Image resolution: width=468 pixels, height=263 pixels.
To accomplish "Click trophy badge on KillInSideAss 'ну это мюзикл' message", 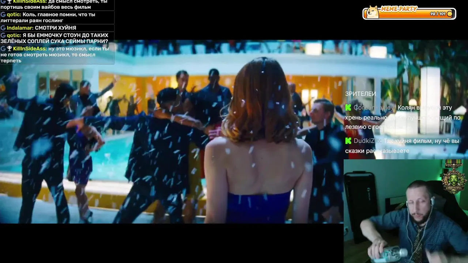I will tap(10, 49).
